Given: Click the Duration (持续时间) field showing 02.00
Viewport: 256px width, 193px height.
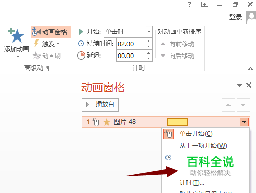Looking at the screenshot, I should point(131,44).
